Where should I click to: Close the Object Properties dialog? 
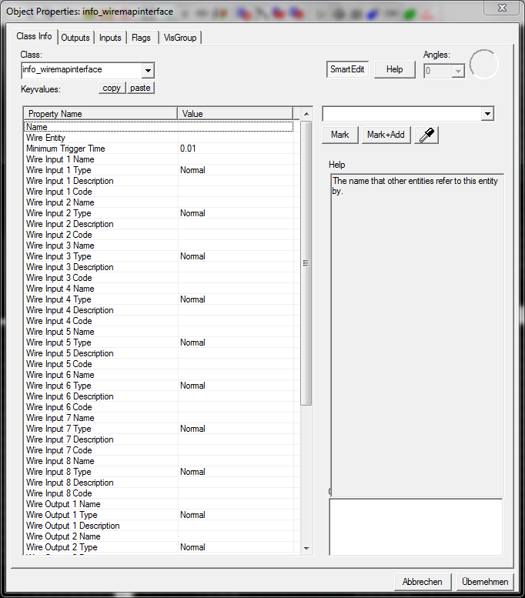click(x=502, y=8)
